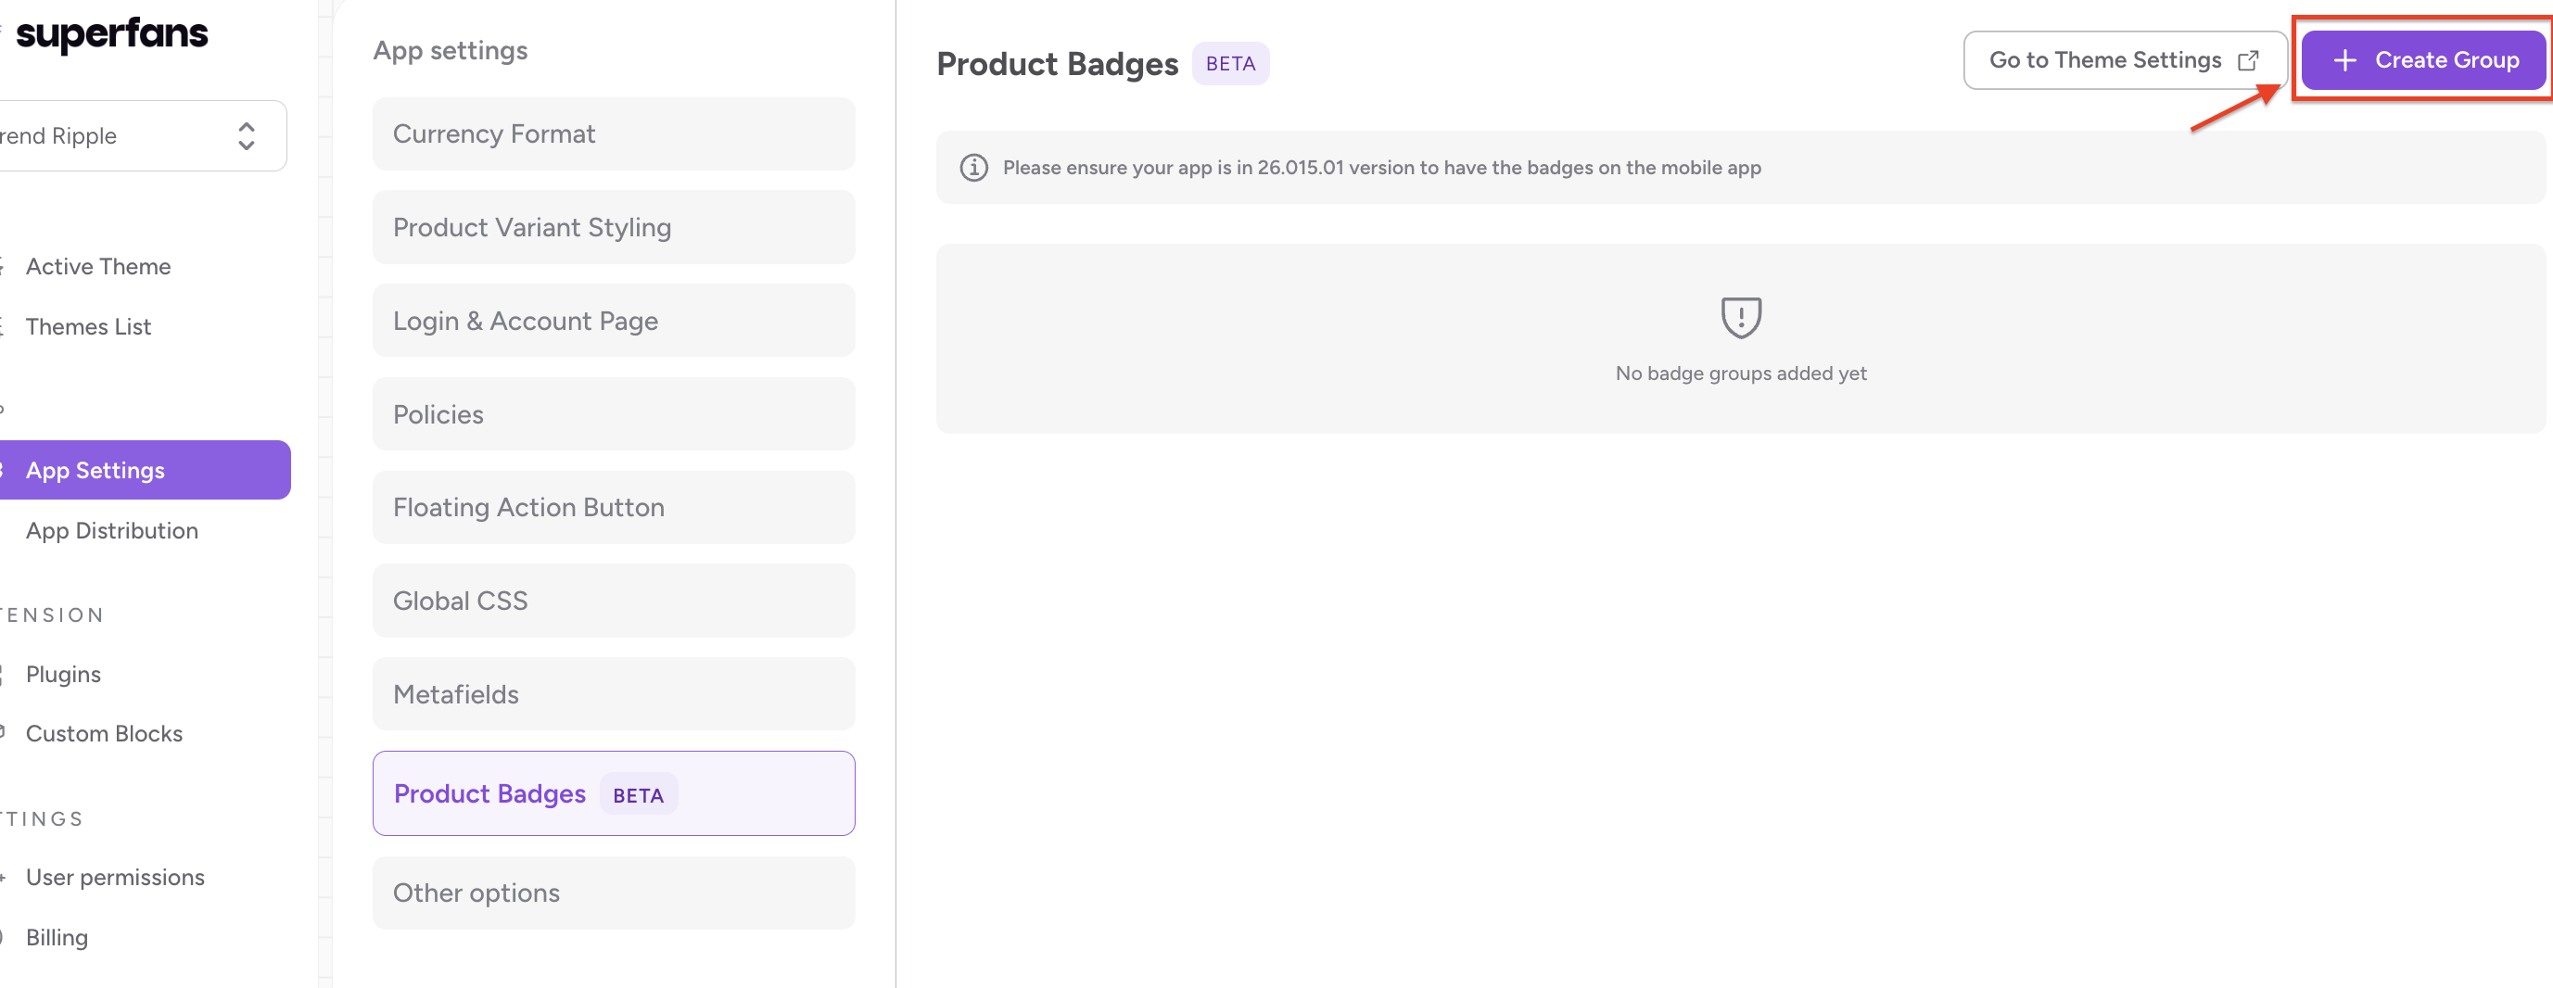Open Floating Action Button settings
Screen dimensions: 2553x988
click(x=613, y=507)
